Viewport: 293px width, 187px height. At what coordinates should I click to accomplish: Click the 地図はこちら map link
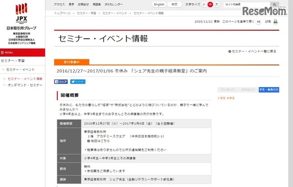[x=100, y=141]
